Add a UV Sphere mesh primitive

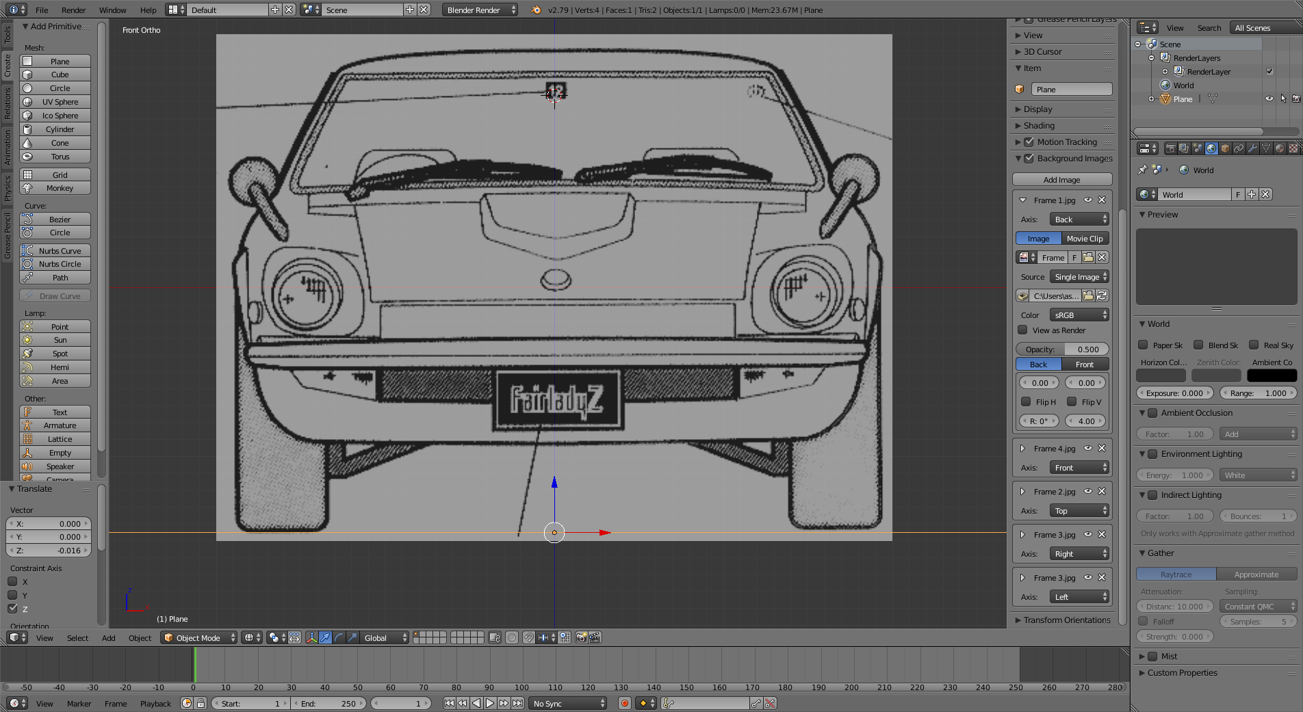pyautogui.click(x=55, y=101)
